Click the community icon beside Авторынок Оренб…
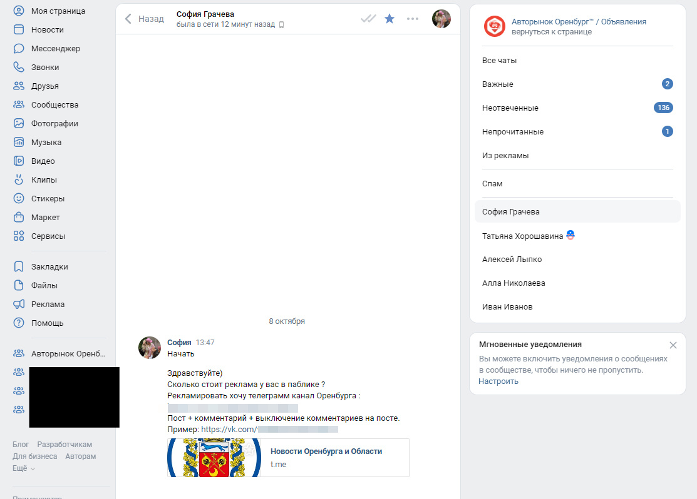 coord(19,353)
